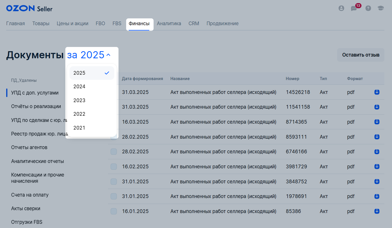
Task: Tick checkbox for document 1978691
Action: [114, 196]
